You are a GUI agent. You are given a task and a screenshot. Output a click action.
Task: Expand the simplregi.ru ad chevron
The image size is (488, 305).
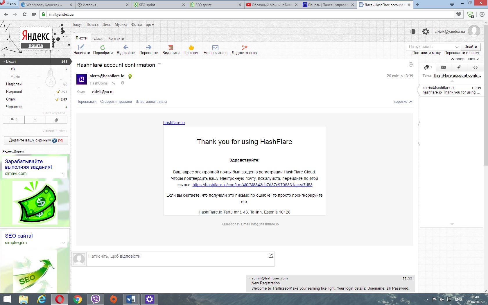[x=63, y=243]
